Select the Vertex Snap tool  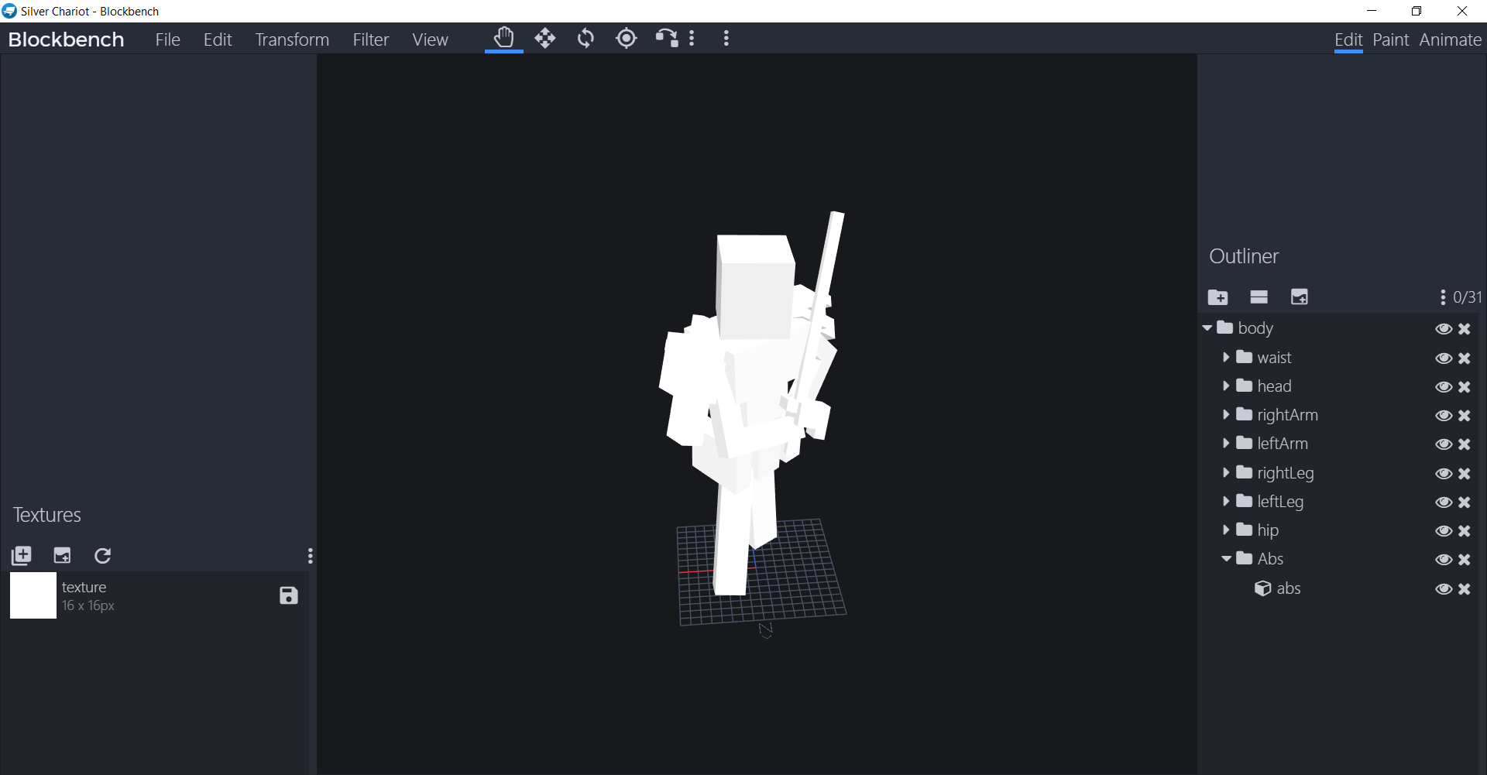click(x=666, y=38)
